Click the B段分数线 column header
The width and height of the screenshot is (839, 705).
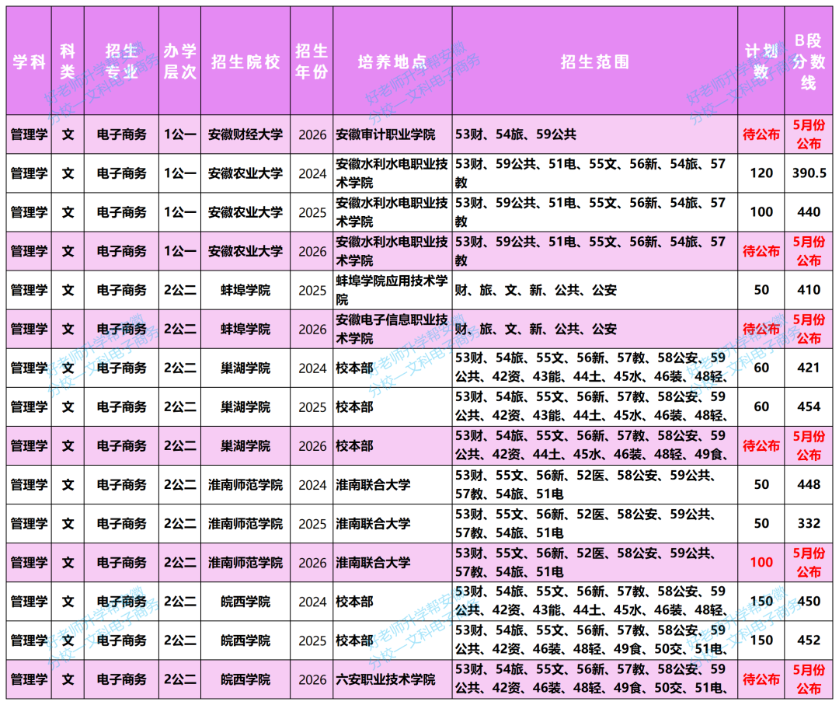809,61
